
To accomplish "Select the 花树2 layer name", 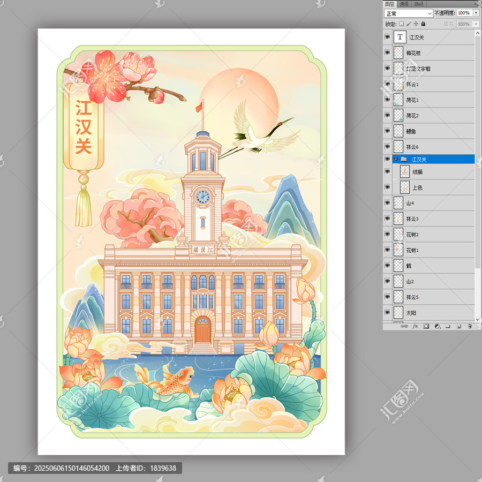I will 412,235.
